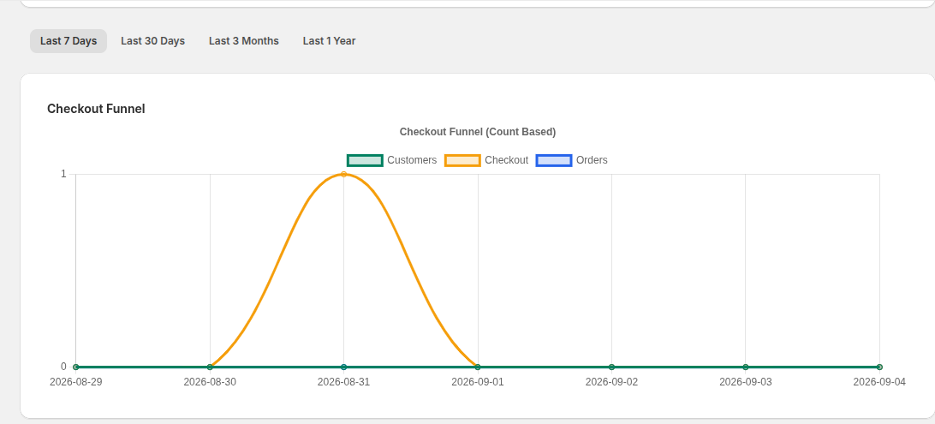Switch to Last 3 Months range
Screen dimensions: 935x424
[x=244, y=41]
